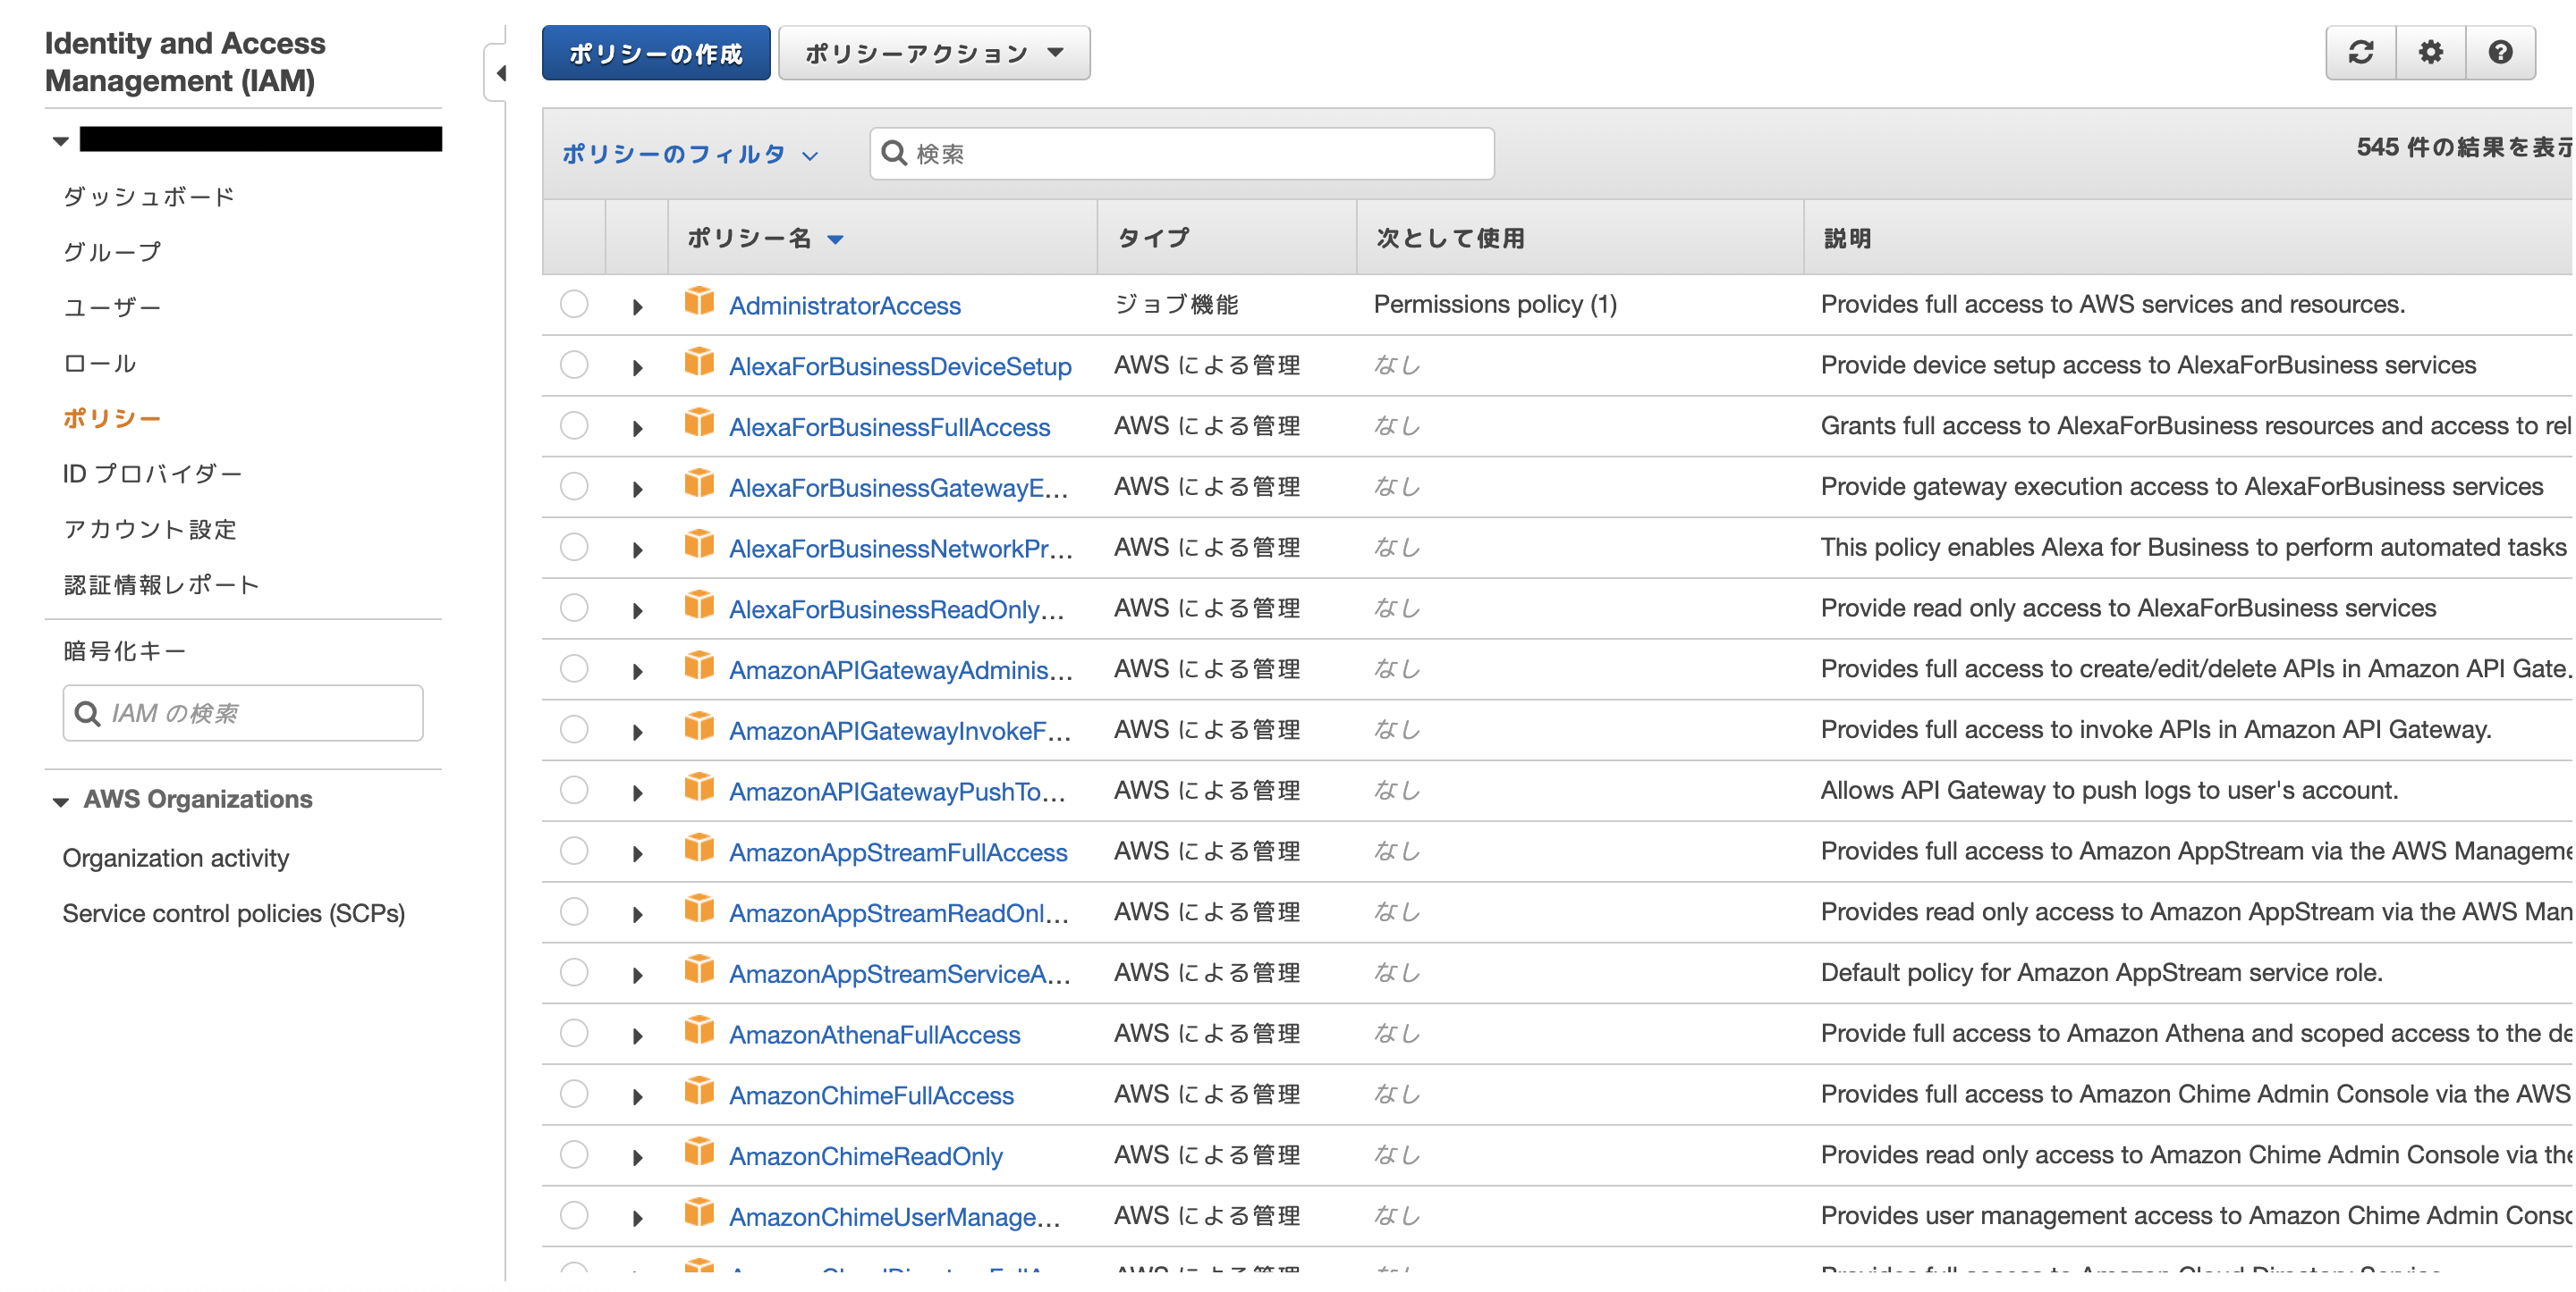Open the AmazonAppStreamServiceA... policy link
2576x1292 pixels.
coord(899,973)
